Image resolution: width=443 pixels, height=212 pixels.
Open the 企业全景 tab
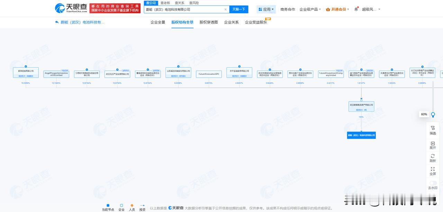158,22
